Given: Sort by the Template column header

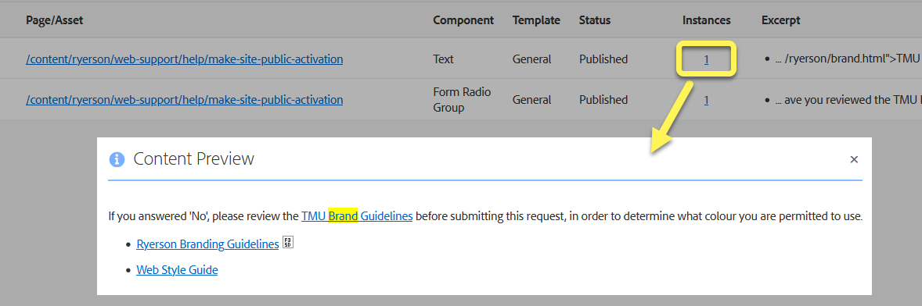Looking at the screenshot, I should (x=536, y=20).
